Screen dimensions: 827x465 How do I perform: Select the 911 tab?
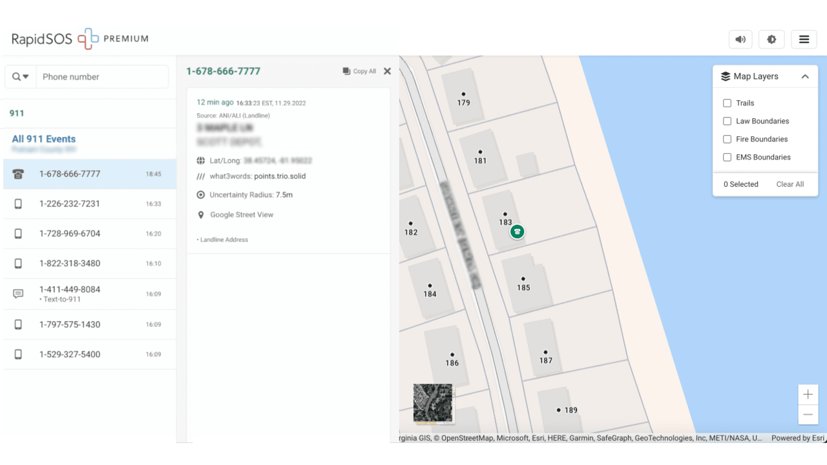coord(17,113)
